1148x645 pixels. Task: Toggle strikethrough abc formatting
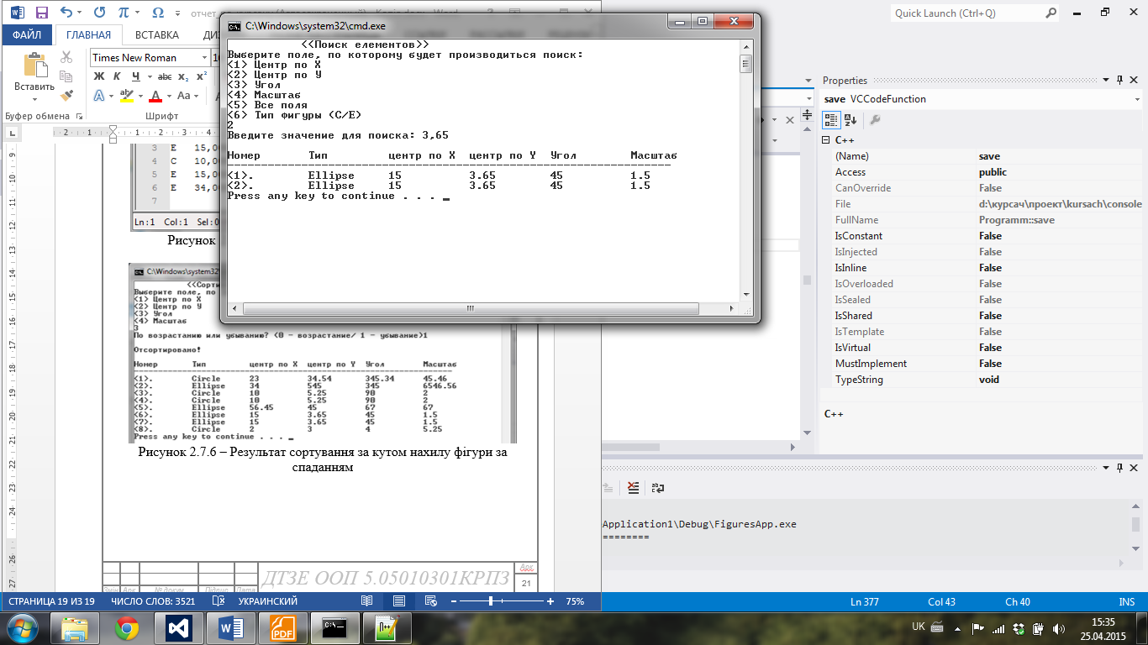click(165, 76)
